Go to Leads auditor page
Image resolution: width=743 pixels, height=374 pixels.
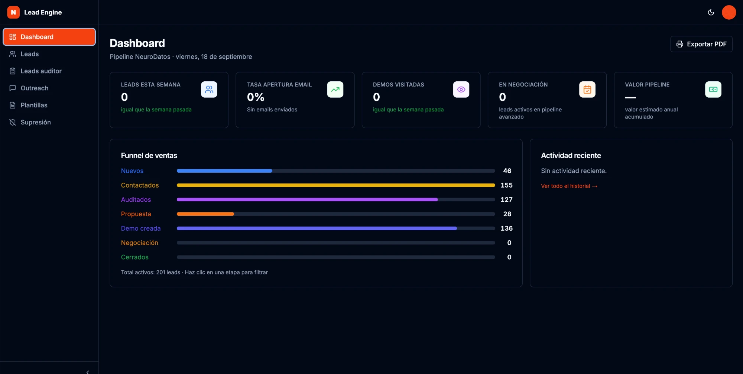pyautogui.click(x=49, y=71)
